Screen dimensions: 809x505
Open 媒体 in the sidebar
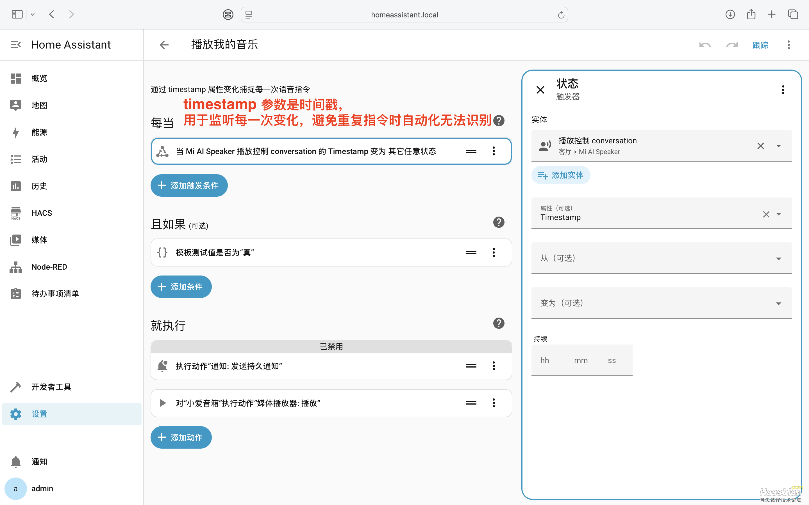[x=39, y=240]
